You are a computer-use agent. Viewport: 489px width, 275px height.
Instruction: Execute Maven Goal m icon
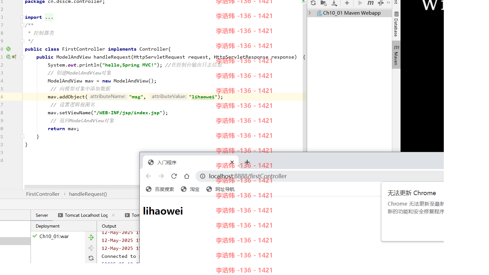[371, 3]
